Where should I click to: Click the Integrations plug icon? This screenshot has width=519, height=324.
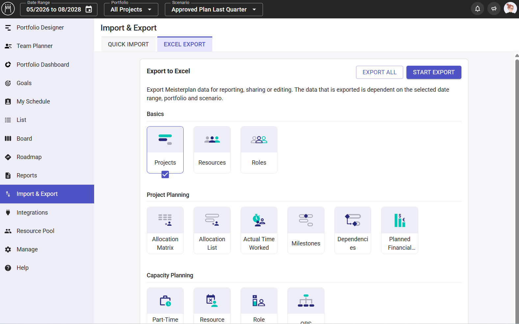[8, 213]
